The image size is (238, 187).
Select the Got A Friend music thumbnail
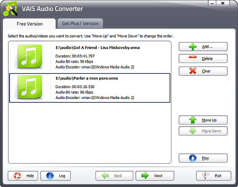coord(30,57)
